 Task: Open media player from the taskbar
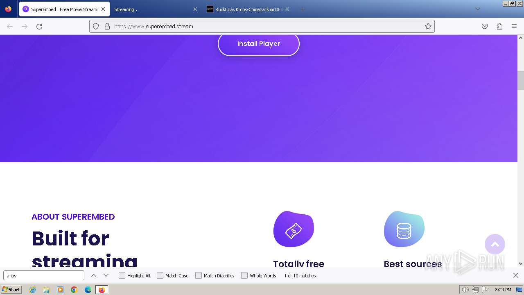(60, 290)
